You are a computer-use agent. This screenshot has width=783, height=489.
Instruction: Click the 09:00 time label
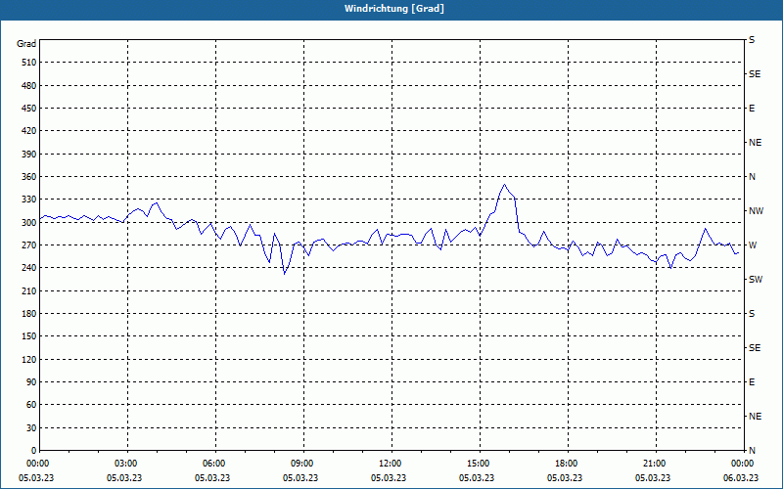click(304, 464)
